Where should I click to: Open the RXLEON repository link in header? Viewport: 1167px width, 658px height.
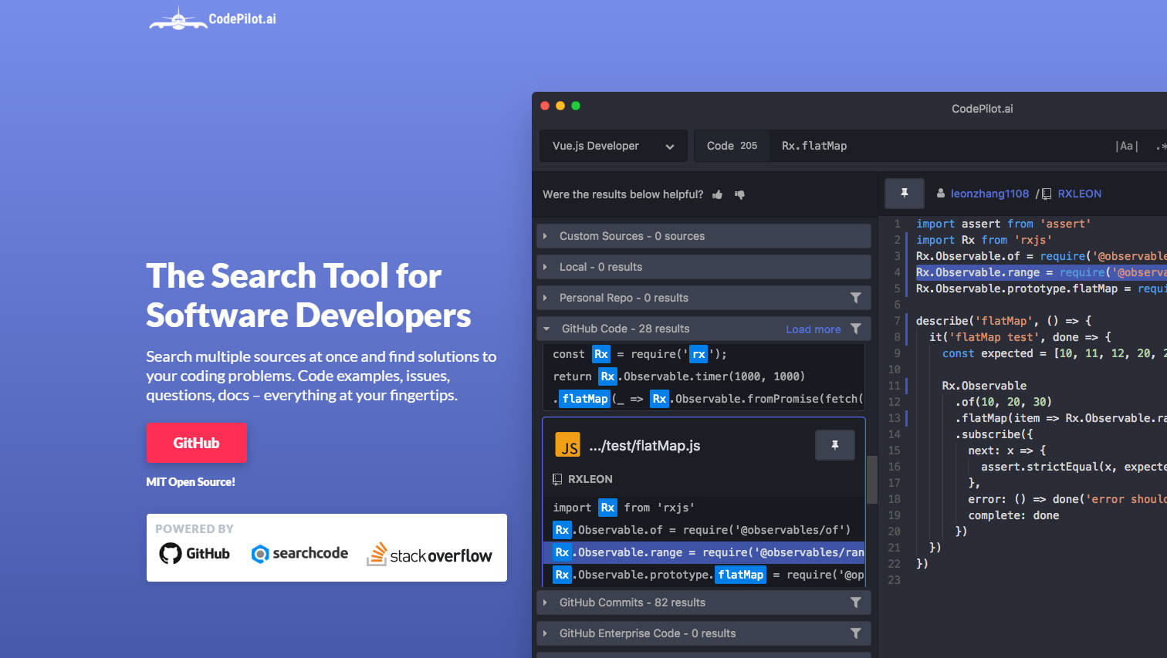point(1079,194)
